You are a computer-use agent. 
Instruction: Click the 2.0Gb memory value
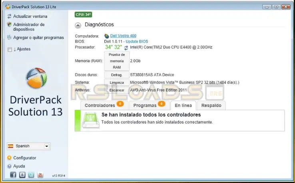coord(135,61)
